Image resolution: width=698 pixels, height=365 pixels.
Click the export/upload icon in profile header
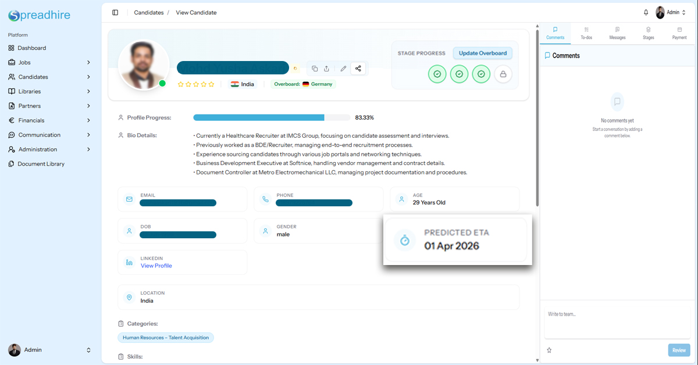tap(326, 69)
